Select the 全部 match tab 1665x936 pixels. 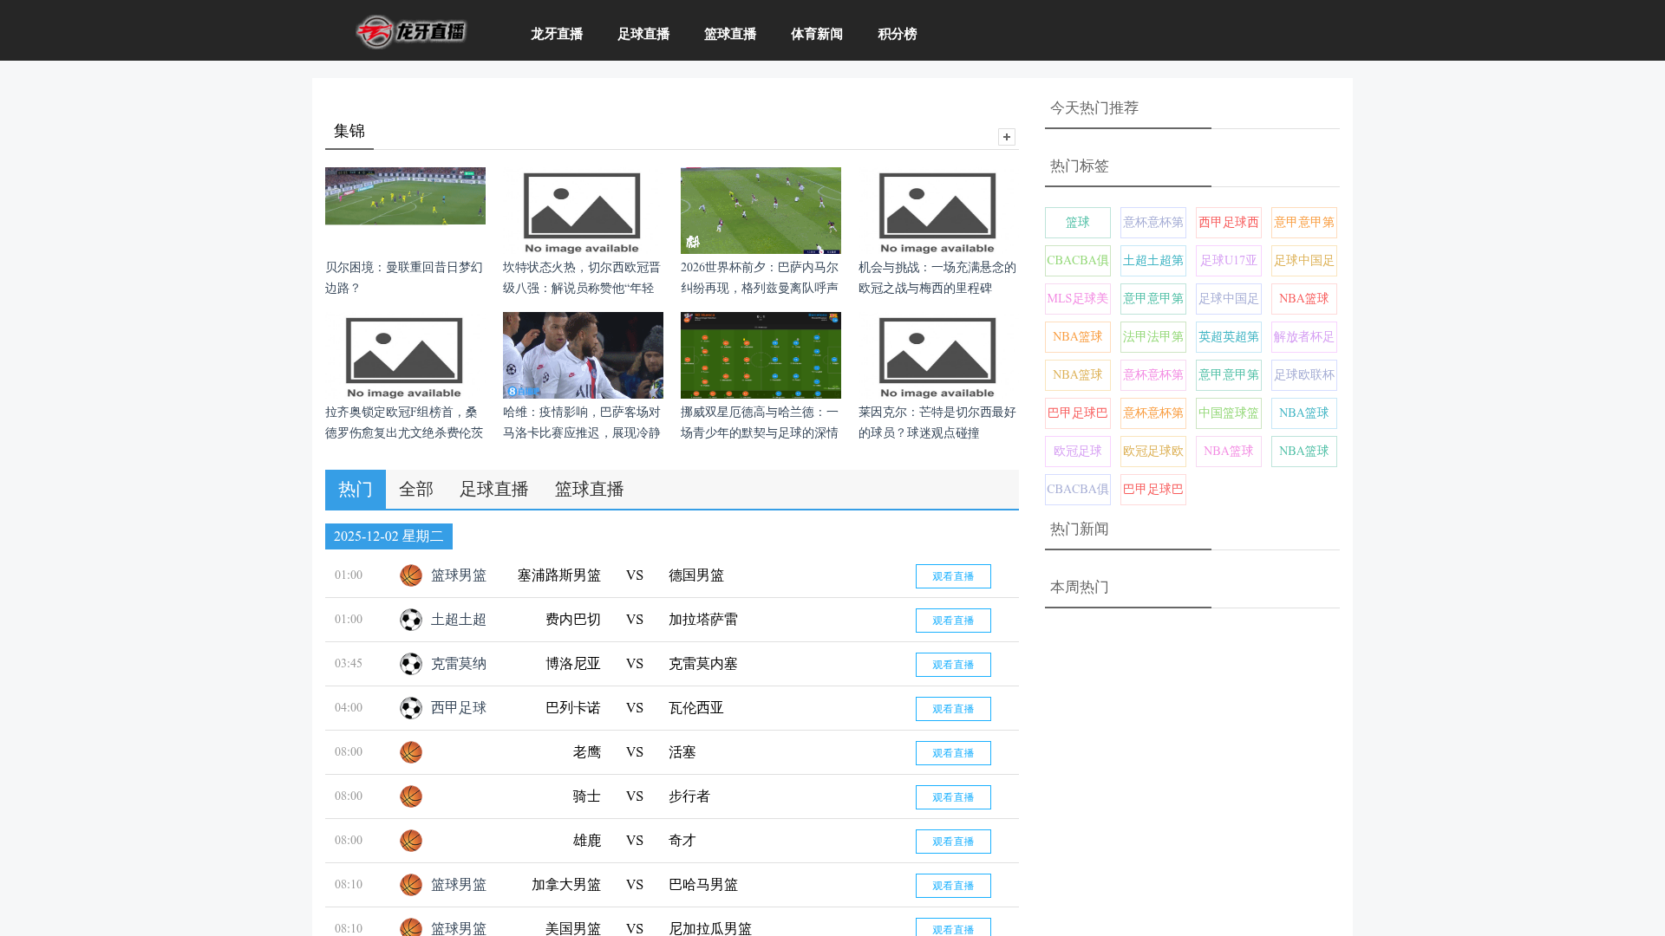[x=415, y=490]
